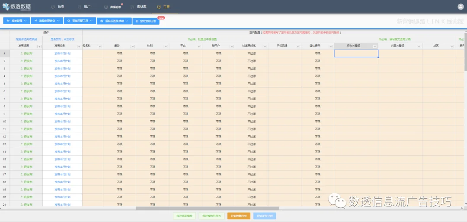Click the cart icon beside 工具 tab
This screenshot has width=467, height=222.
pos(158,7)
